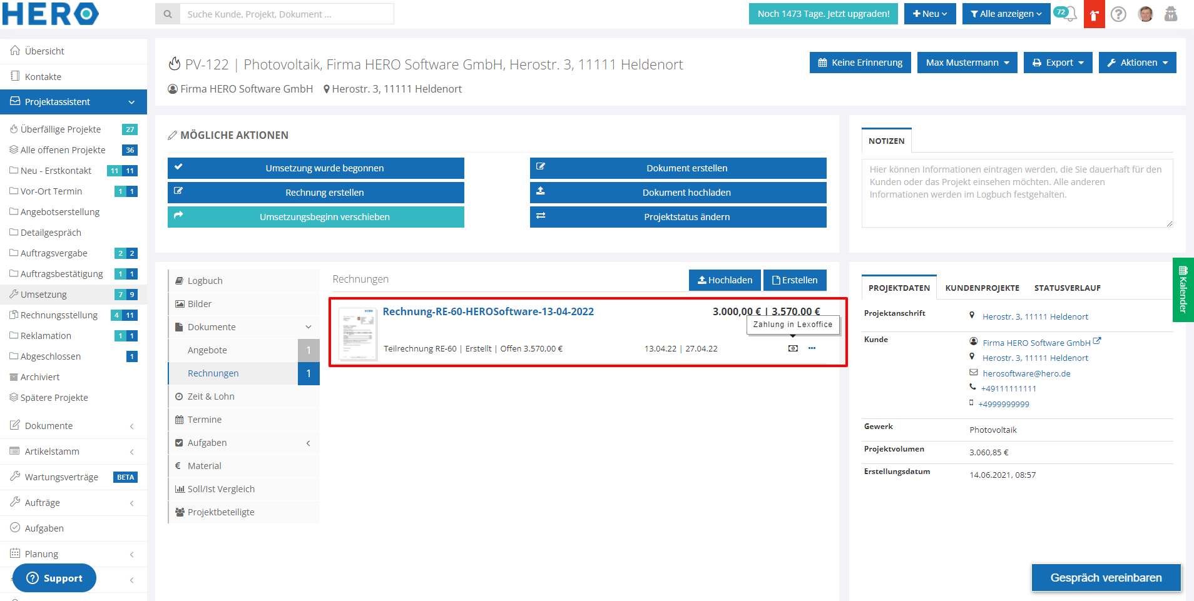1194x601 pixels.
Task: Click the search magnifier icon
Action: point(168,14)
